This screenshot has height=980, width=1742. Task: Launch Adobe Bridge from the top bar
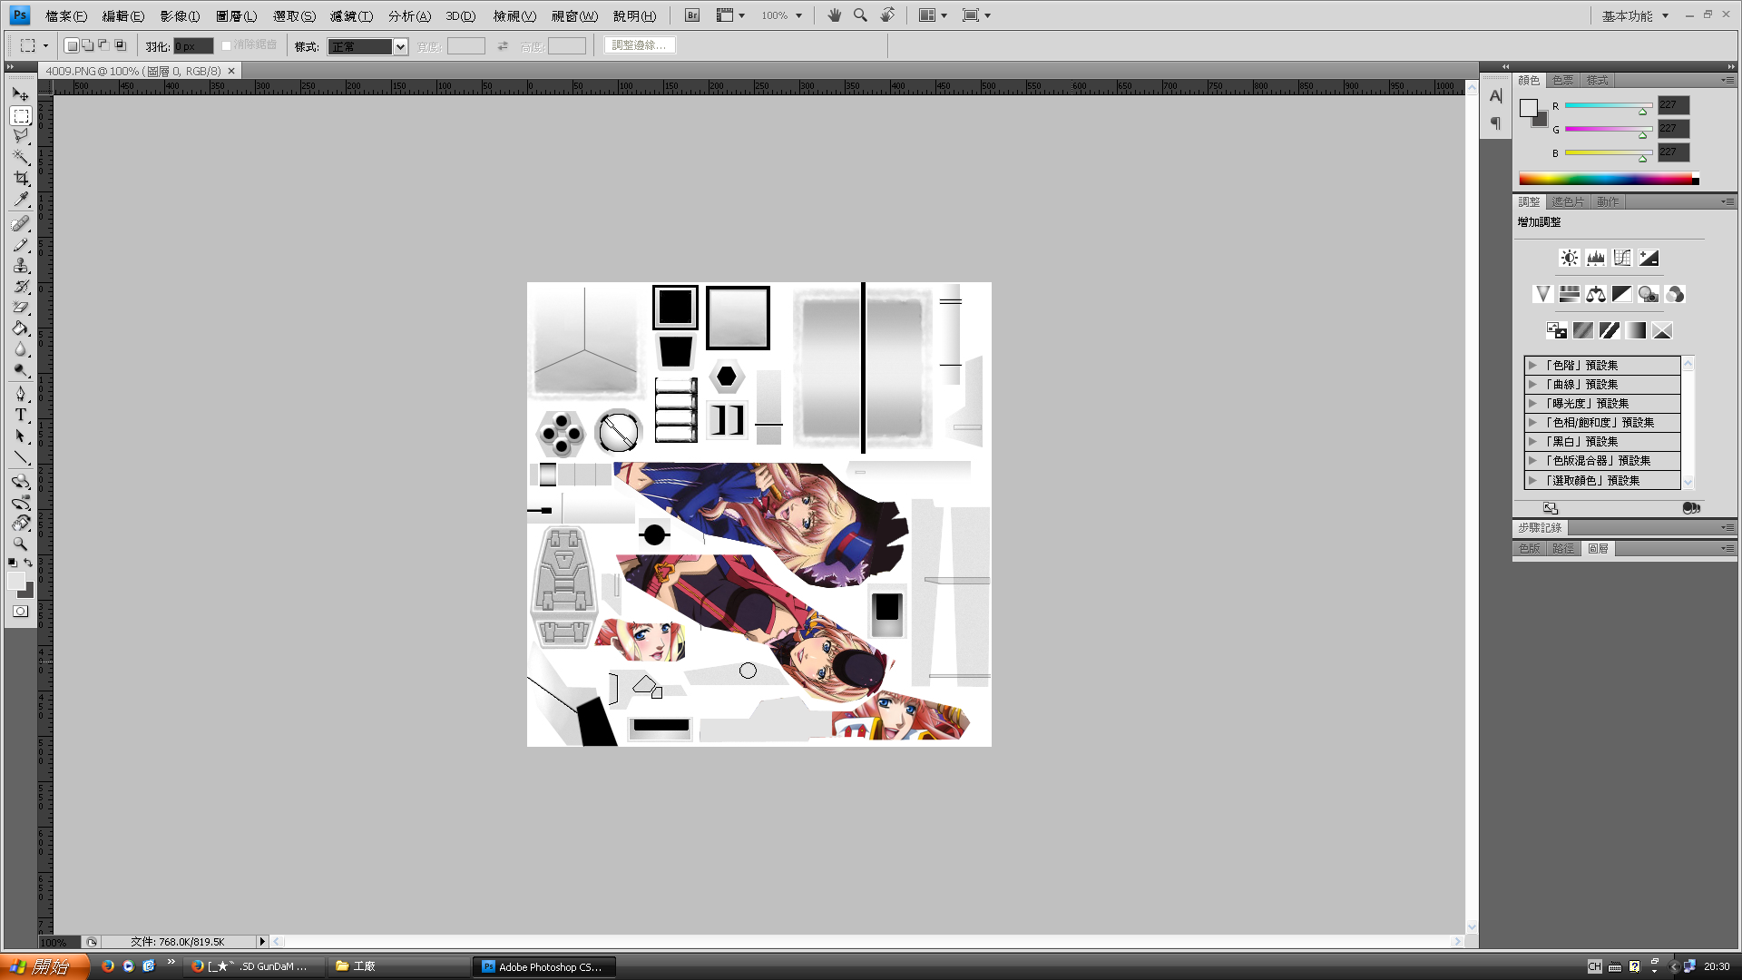click(692, 15)
